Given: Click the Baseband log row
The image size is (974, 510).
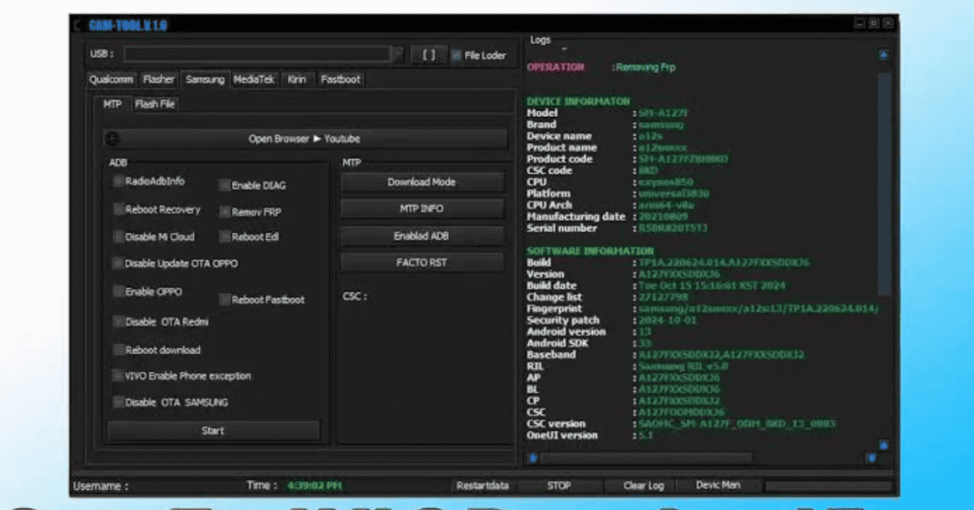Looking at the screenshot, I should [x=666, y=355].
